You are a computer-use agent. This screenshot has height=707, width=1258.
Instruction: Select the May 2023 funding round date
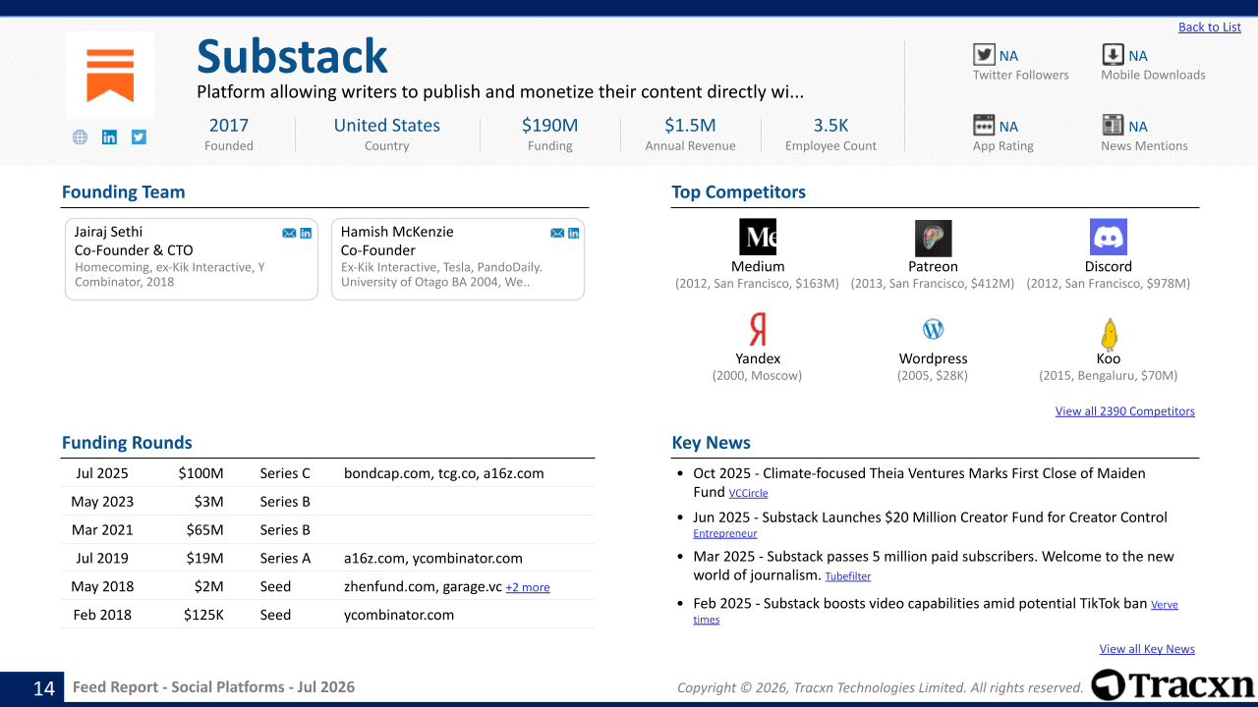click(x=102, y=502)
